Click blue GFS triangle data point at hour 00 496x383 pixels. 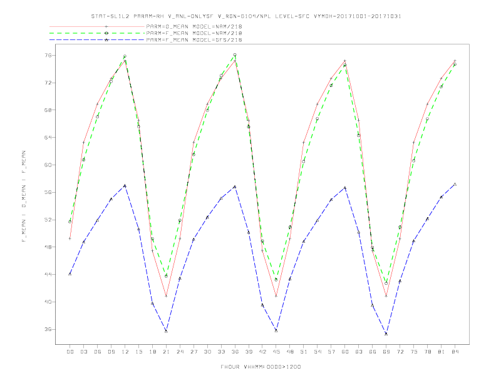70,274
